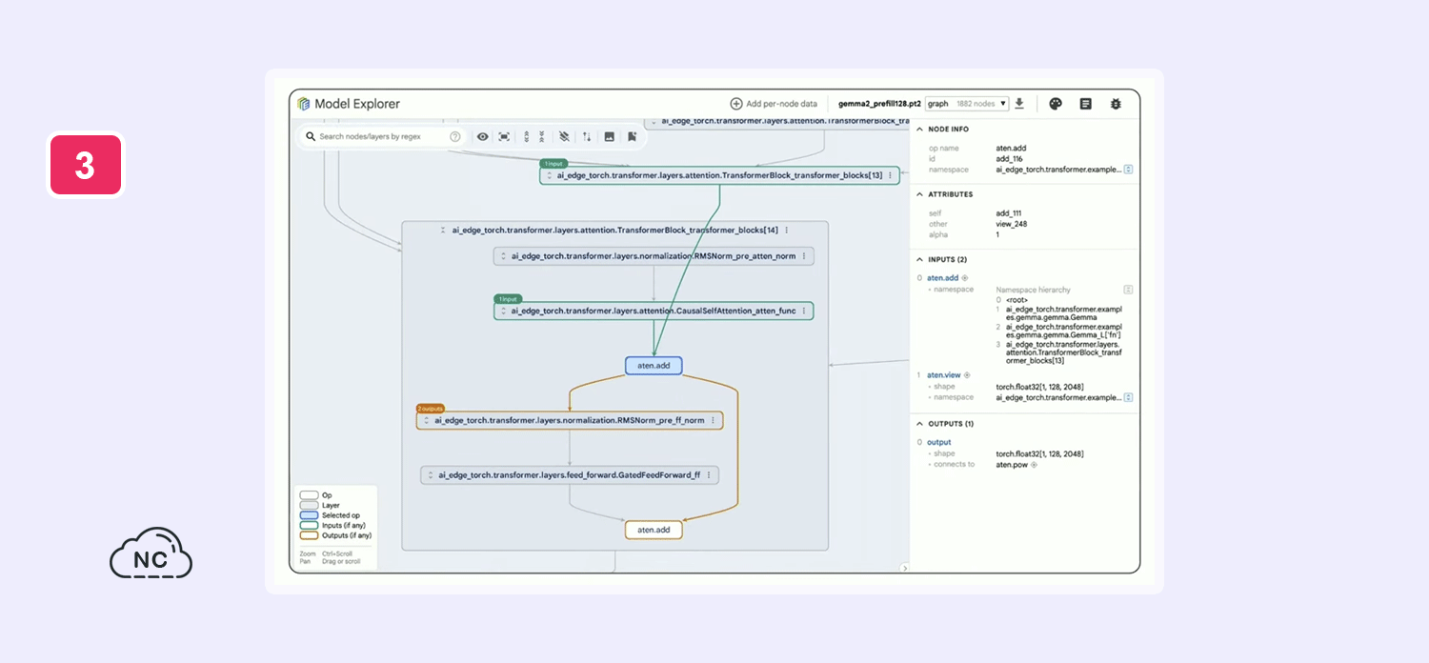Locate aten.pow connected node target icon

(x=1034, y=465)
